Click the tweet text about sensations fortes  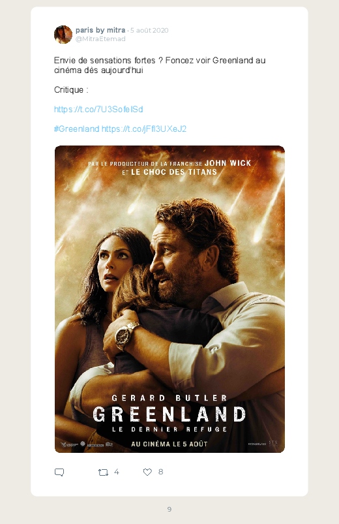pyautogui.click(x=160, y=65)
